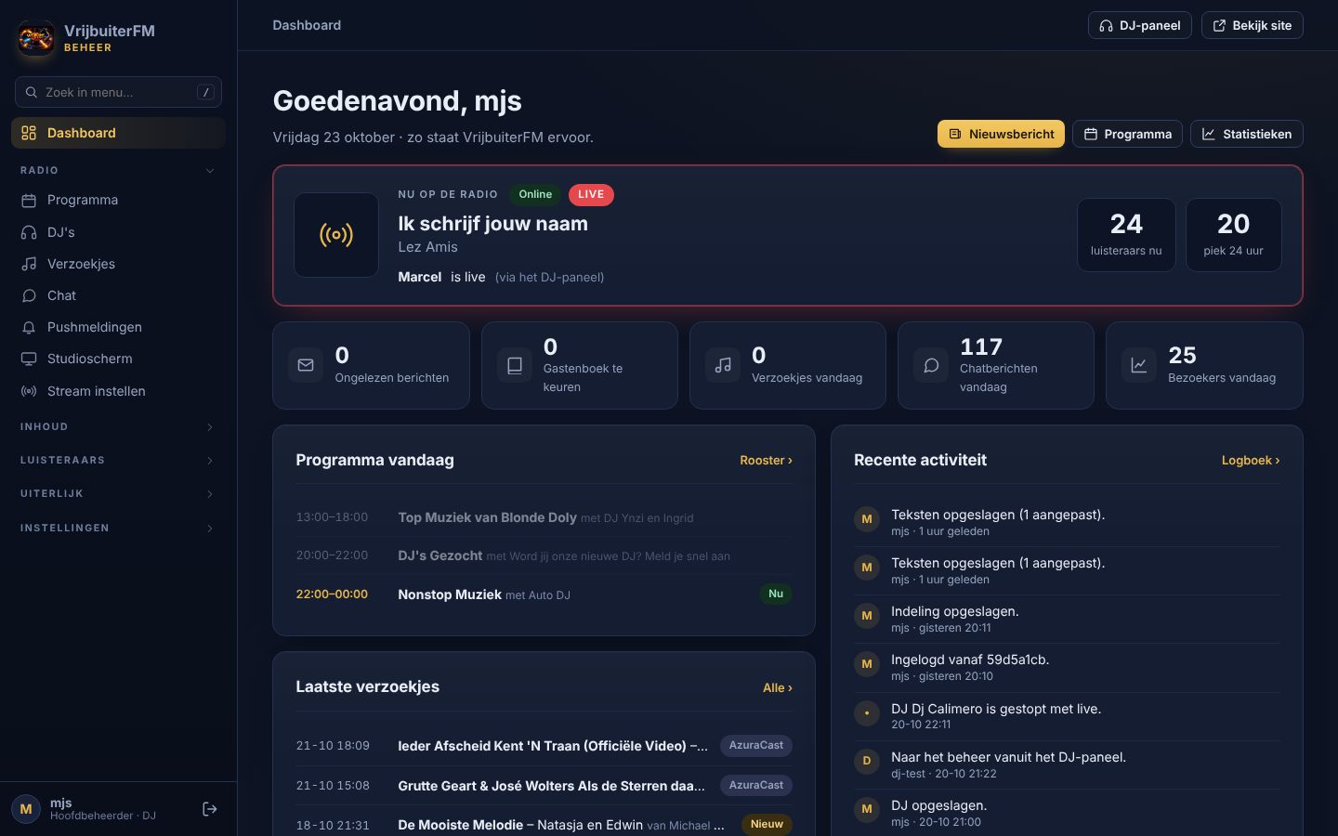This screenshot has height=836, width=1338.
Task: Click the '24 luisteraars nu' counter box
Action: tap(1126, 235)
